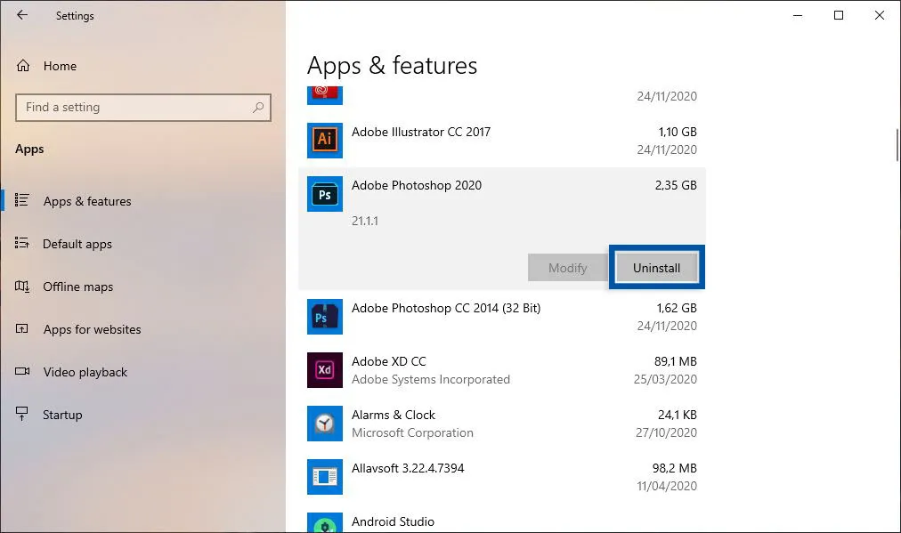The width and height of the screenshot is (901, 533).
Task: Click the Adobe Illustrator CC 2017 app icon
Action: point(324,140)
